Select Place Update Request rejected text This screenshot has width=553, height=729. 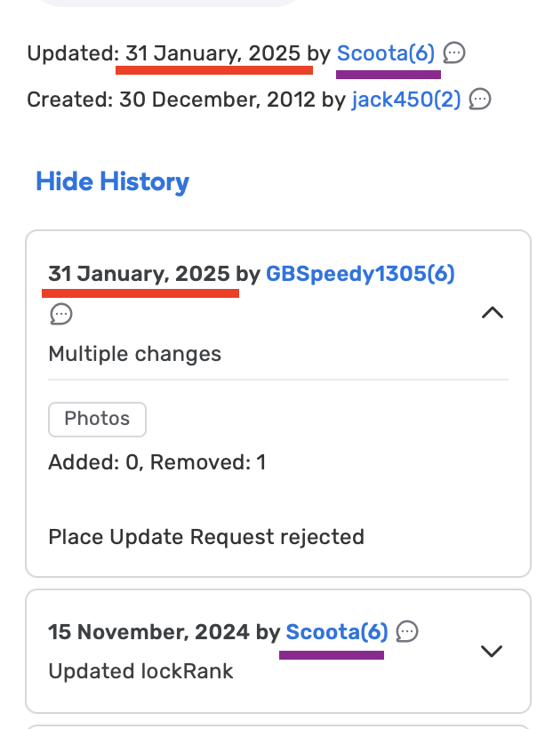(x=206, y=537)
